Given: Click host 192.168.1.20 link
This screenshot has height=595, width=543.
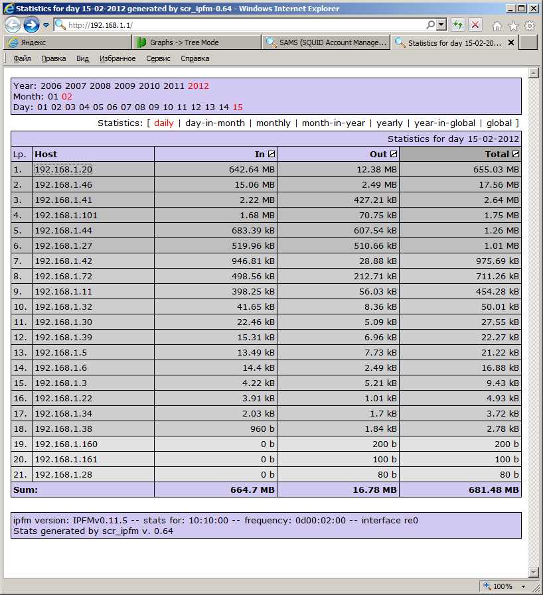Looking at the screenshot, I should point(64,169).
